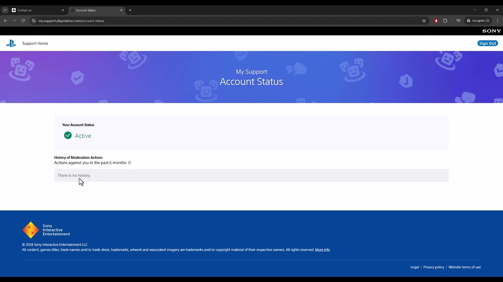
Task: Open the Privacy policy footer link
Action: click(x=433, y=267)
